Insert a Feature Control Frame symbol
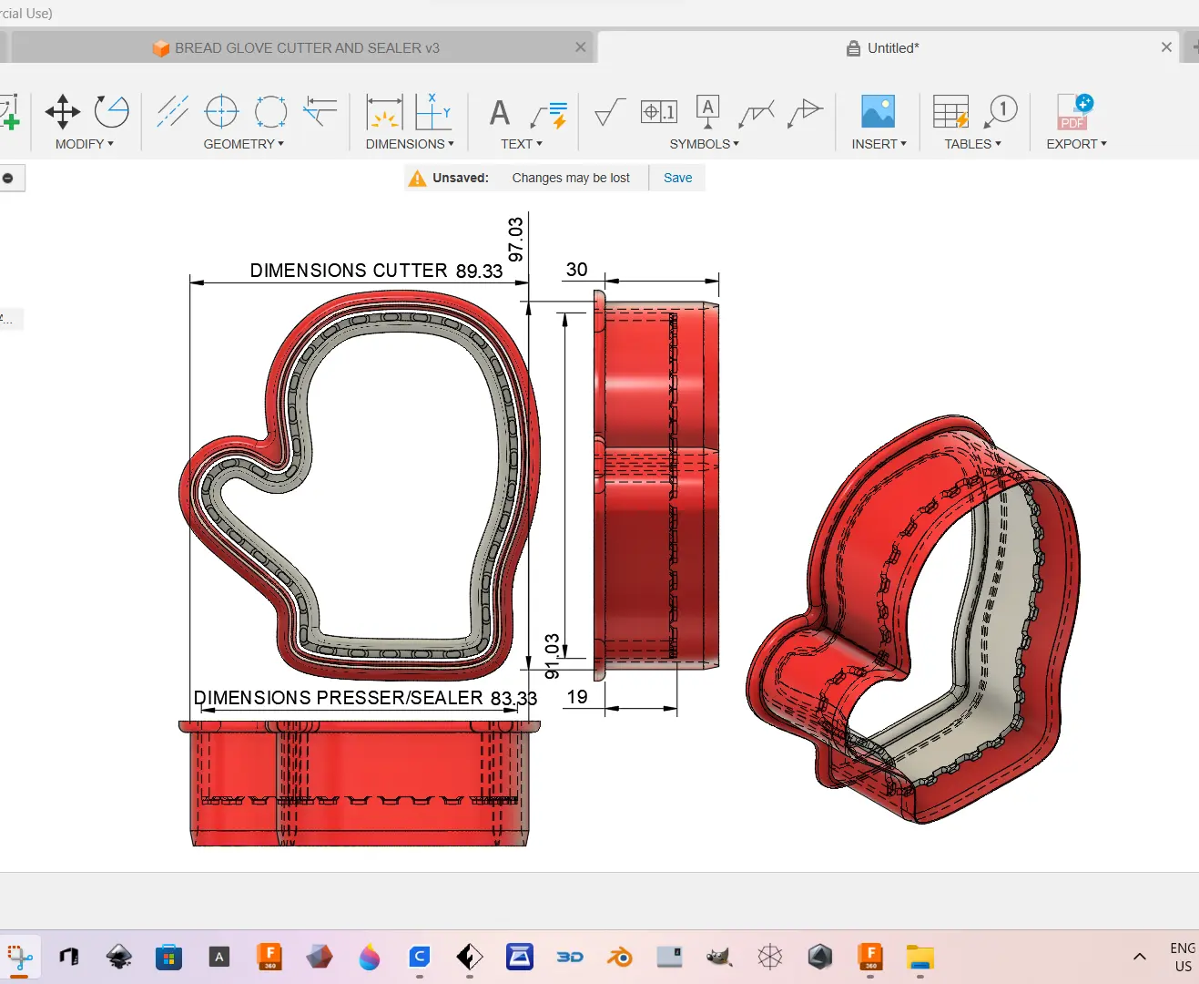The image size is (1199, 984). coord(659,112)
